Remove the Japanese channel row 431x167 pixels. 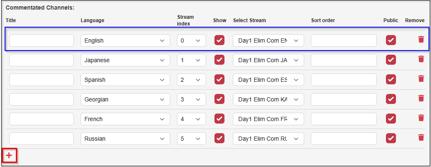coord(421,59)
